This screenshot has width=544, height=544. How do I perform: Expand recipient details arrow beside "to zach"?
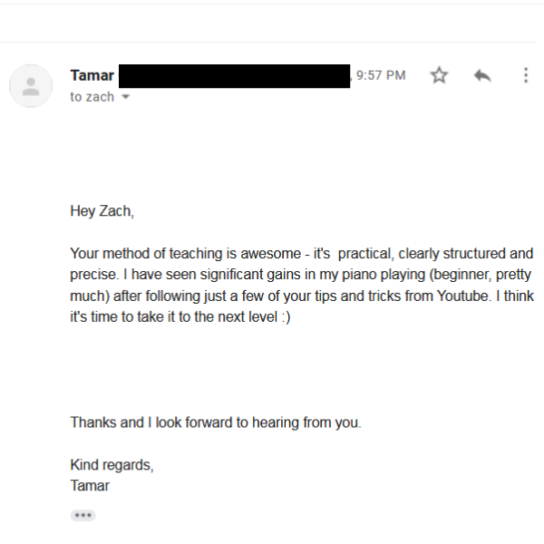coord(125,97)
